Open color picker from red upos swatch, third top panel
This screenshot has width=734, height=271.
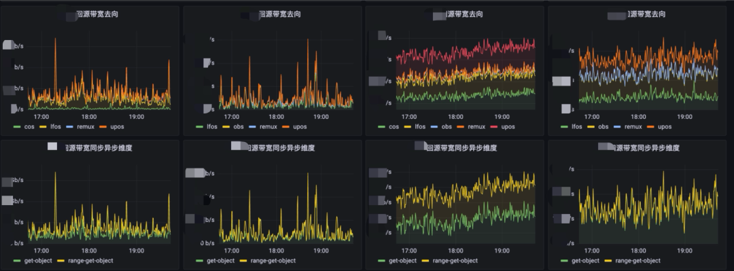494,127
